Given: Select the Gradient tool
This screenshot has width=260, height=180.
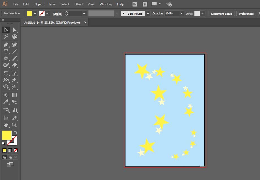Looking at the screenshot, I should (x=14, y=95).
